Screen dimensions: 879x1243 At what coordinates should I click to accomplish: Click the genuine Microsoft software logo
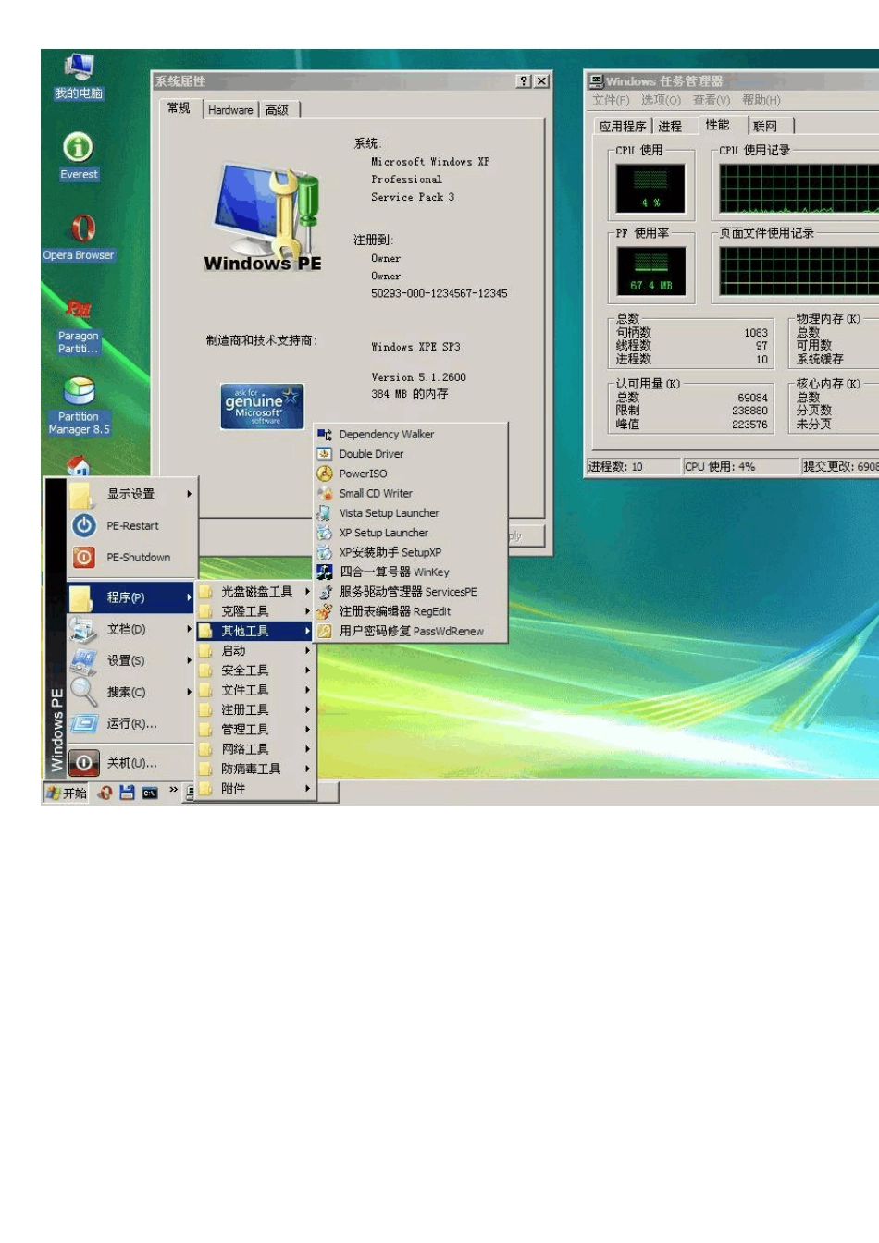pyautogui.click(x=262, y=407)
